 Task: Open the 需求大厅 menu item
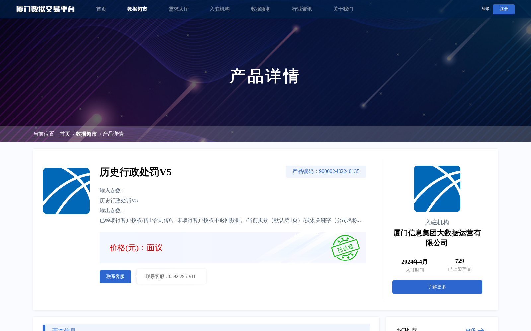[x=178, y=9]
